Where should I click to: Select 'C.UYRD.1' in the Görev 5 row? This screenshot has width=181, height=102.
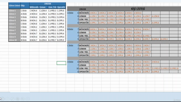click(52, 24)
